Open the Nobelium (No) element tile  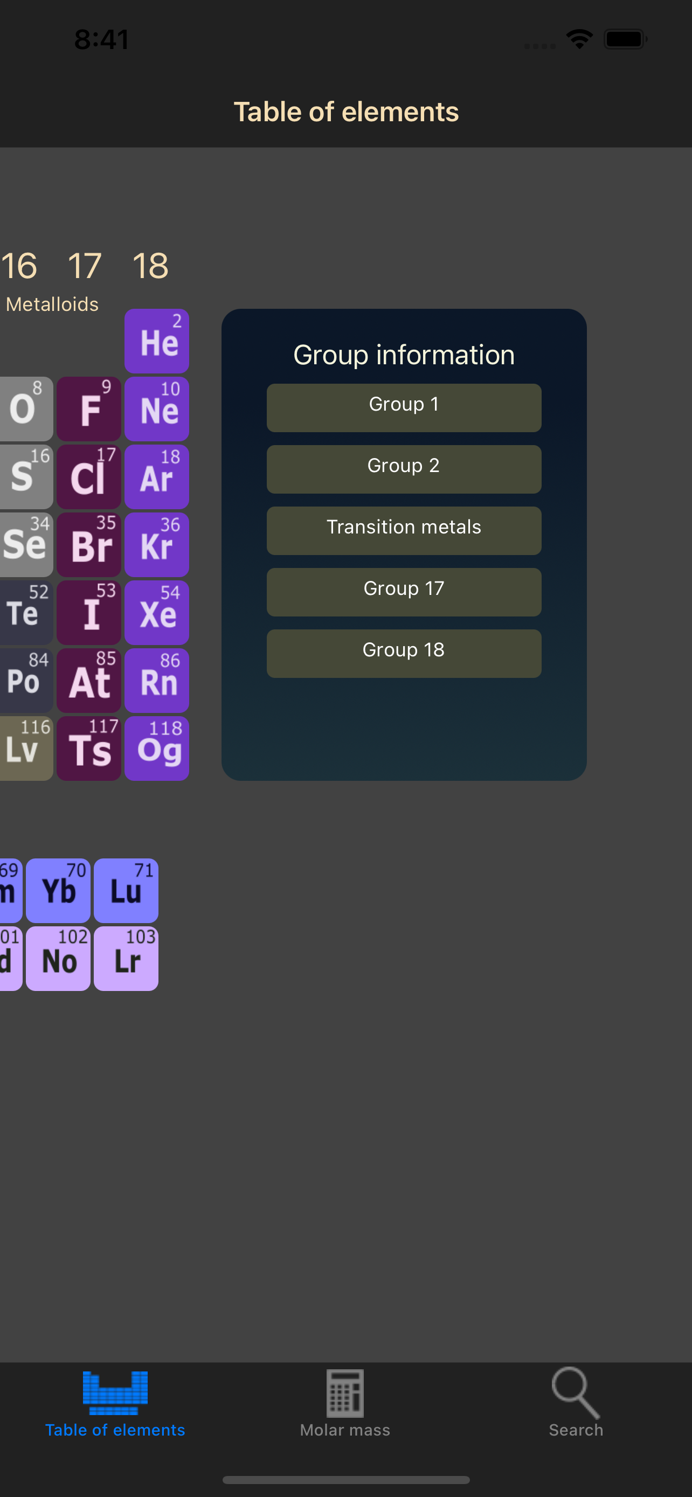58,959
